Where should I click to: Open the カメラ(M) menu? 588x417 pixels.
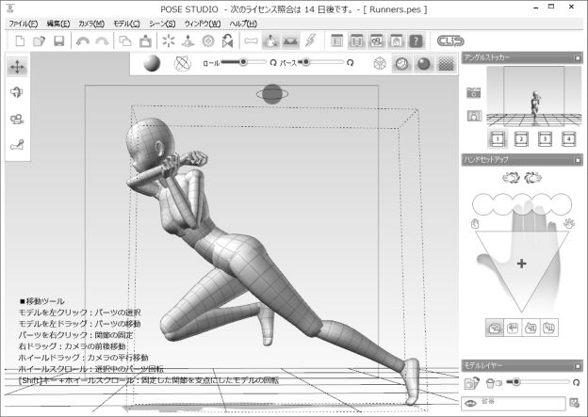tap(91, 24)
